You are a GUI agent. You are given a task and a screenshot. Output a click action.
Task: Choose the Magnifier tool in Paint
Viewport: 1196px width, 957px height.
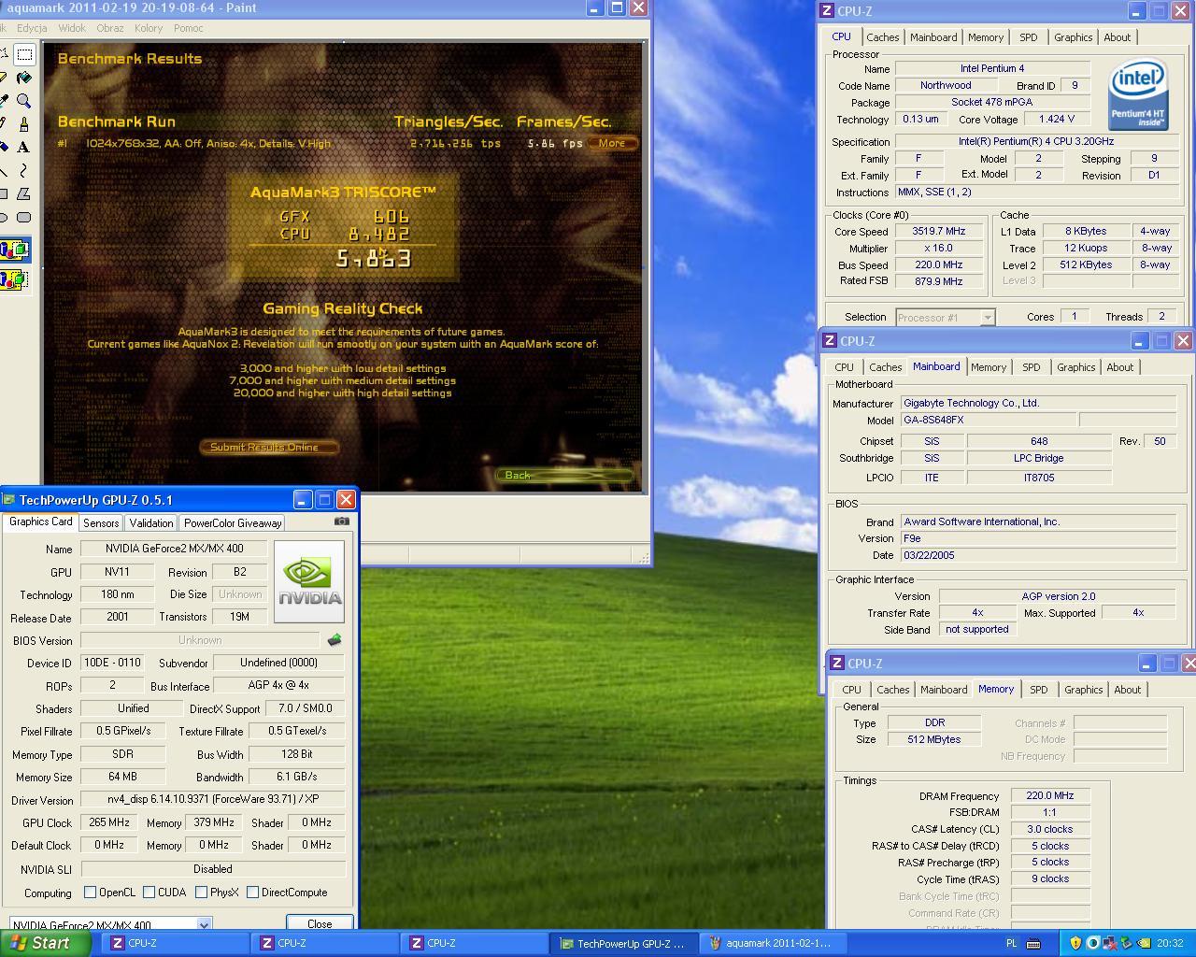24,101
